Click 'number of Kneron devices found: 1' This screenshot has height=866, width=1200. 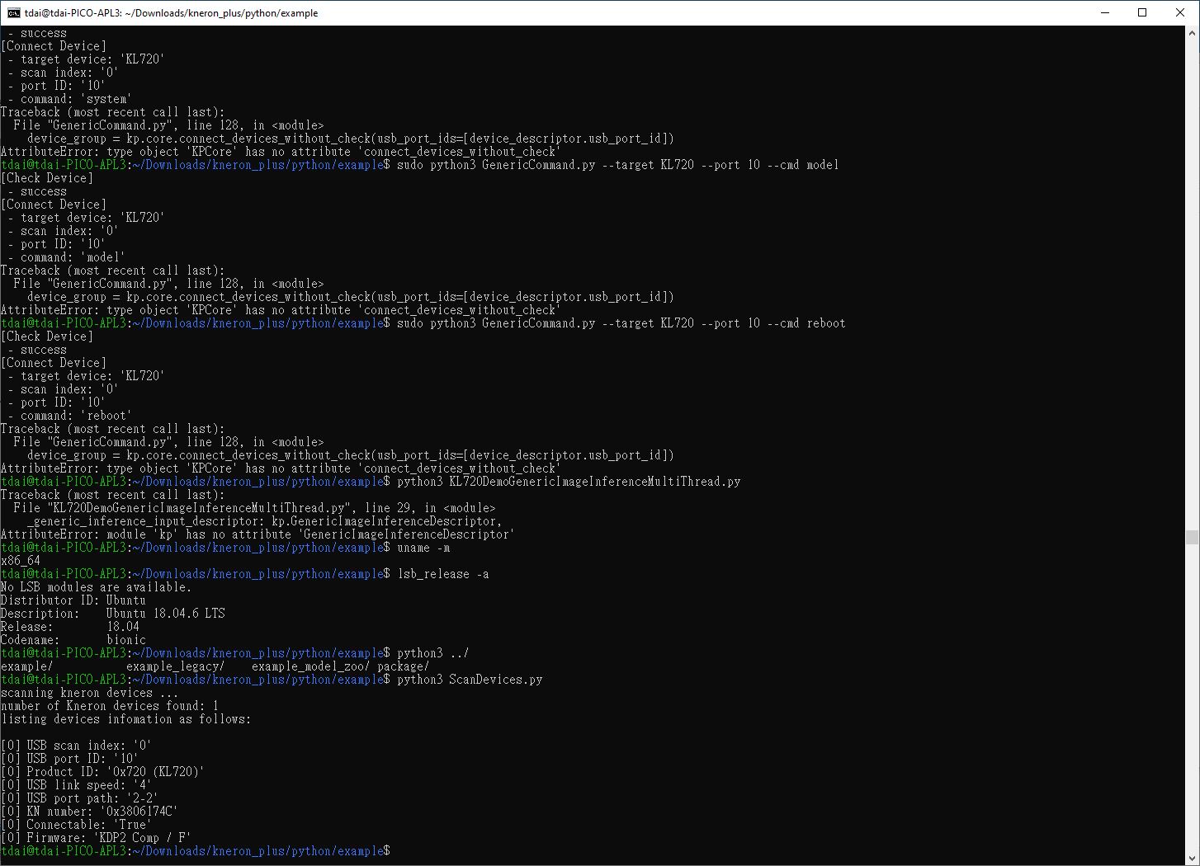click(x=110, y=706)
